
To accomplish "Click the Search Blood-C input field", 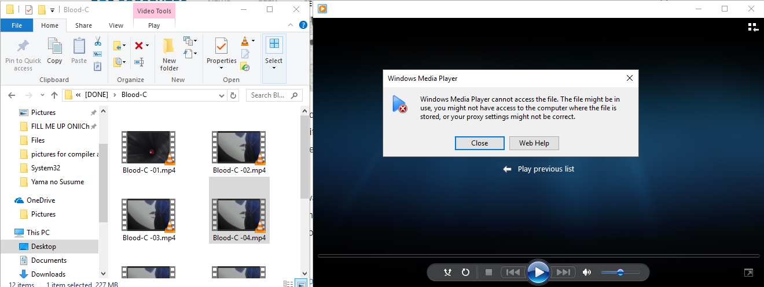I will (274, 95).
